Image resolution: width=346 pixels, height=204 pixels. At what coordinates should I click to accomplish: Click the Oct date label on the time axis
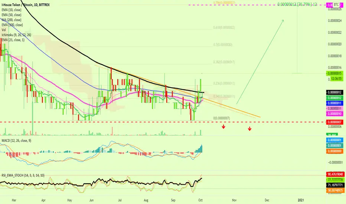pyautogui.click(x=200, y=200)
